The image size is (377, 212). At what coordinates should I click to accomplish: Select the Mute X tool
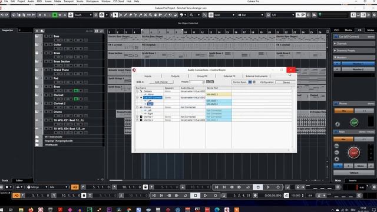(x=145, y=15)
